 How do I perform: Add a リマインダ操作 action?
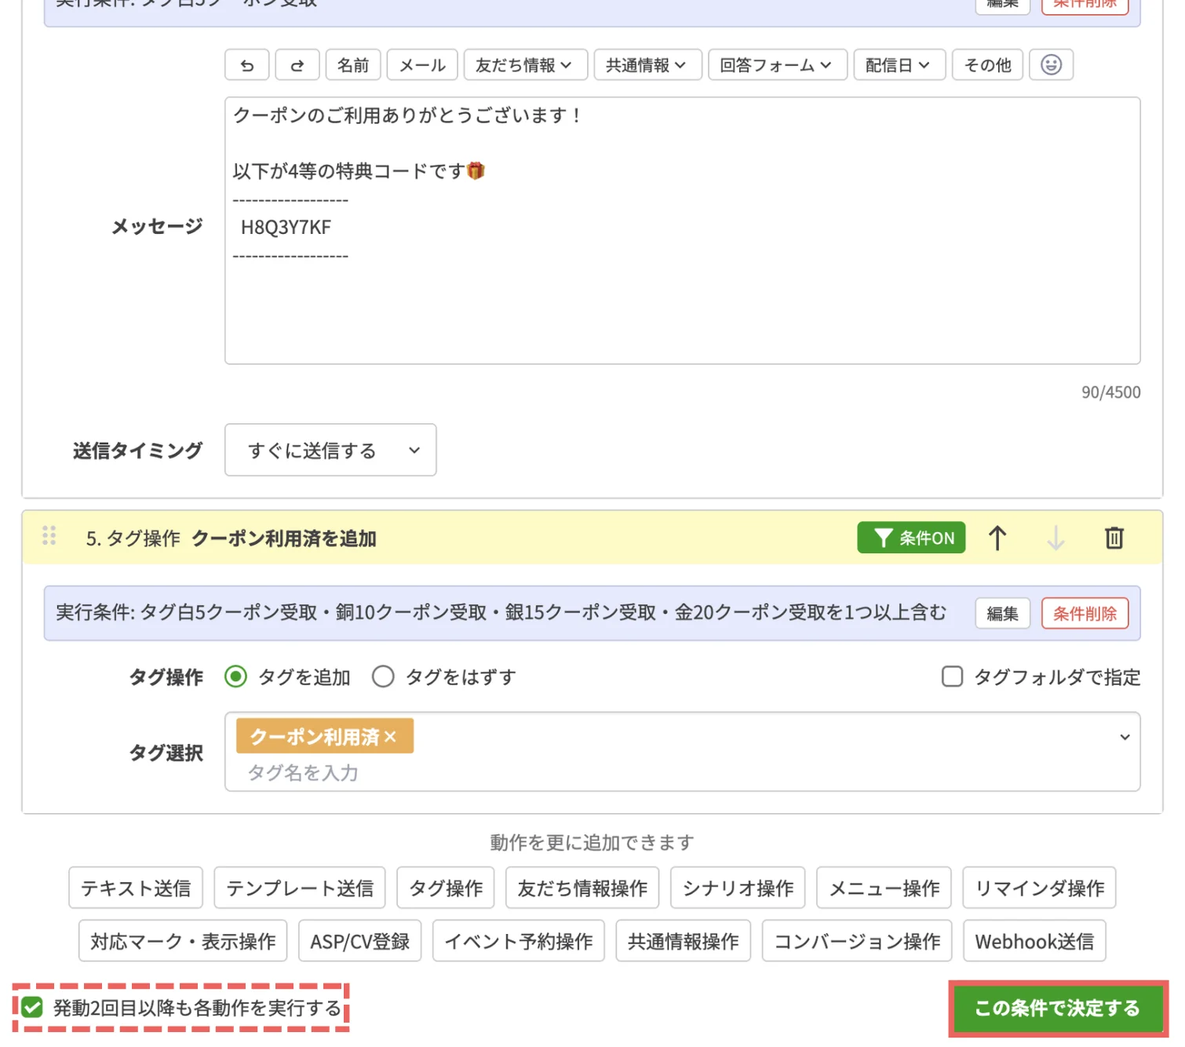1040,888
